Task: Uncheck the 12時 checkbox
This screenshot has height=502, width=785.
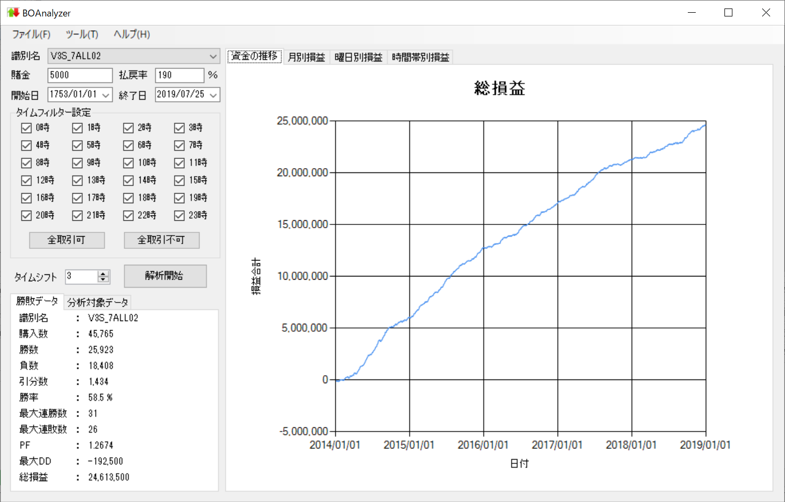Action: 27,180
